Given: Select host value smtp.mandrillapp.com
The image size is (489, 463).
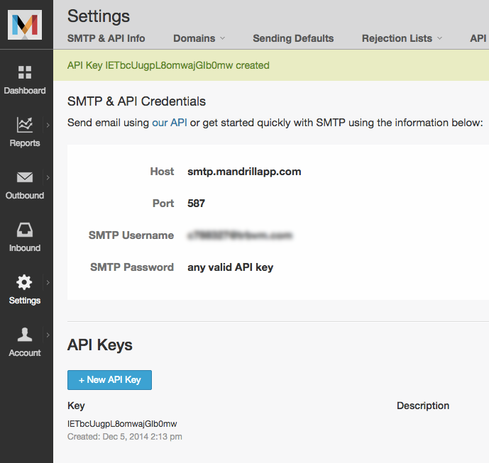Looking at the screenshot, I should pos(244,172).
